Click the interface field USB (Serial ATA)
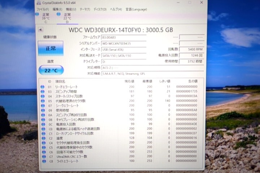Image resolution: width=260 pixels, height=173 pixels. (124, 49)
